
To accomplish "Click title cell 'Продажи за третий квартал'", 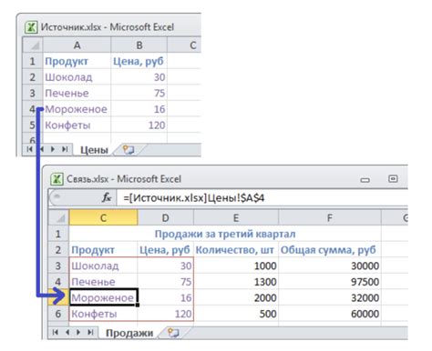I will point(225,234).
